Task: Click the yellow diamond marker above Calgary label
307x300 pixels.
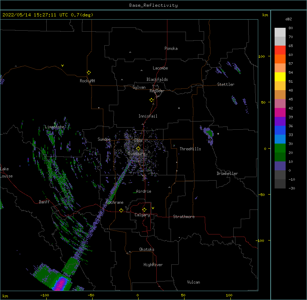Action: point(144,210)
